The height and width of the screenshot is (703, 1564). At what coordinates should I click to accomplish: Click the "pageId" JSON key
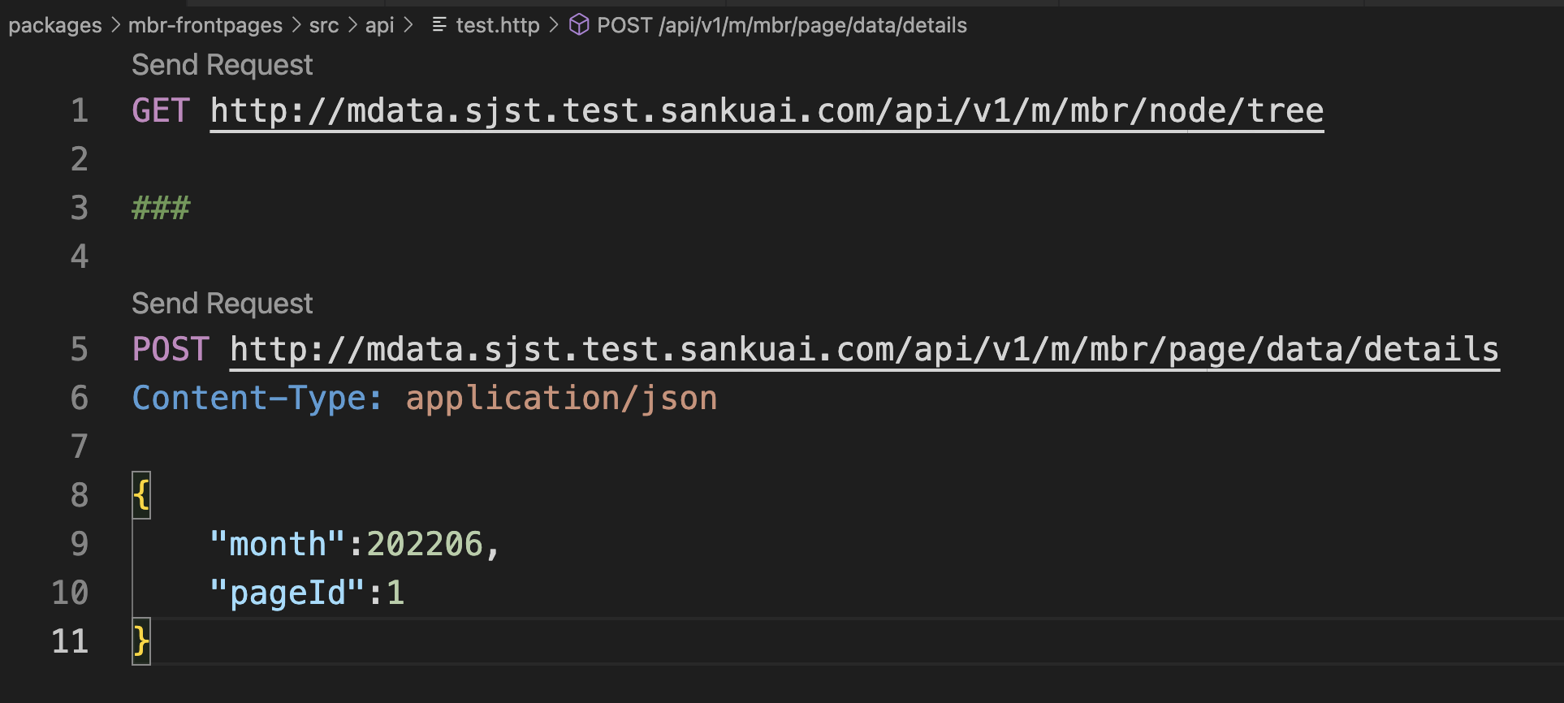point(287,593)
